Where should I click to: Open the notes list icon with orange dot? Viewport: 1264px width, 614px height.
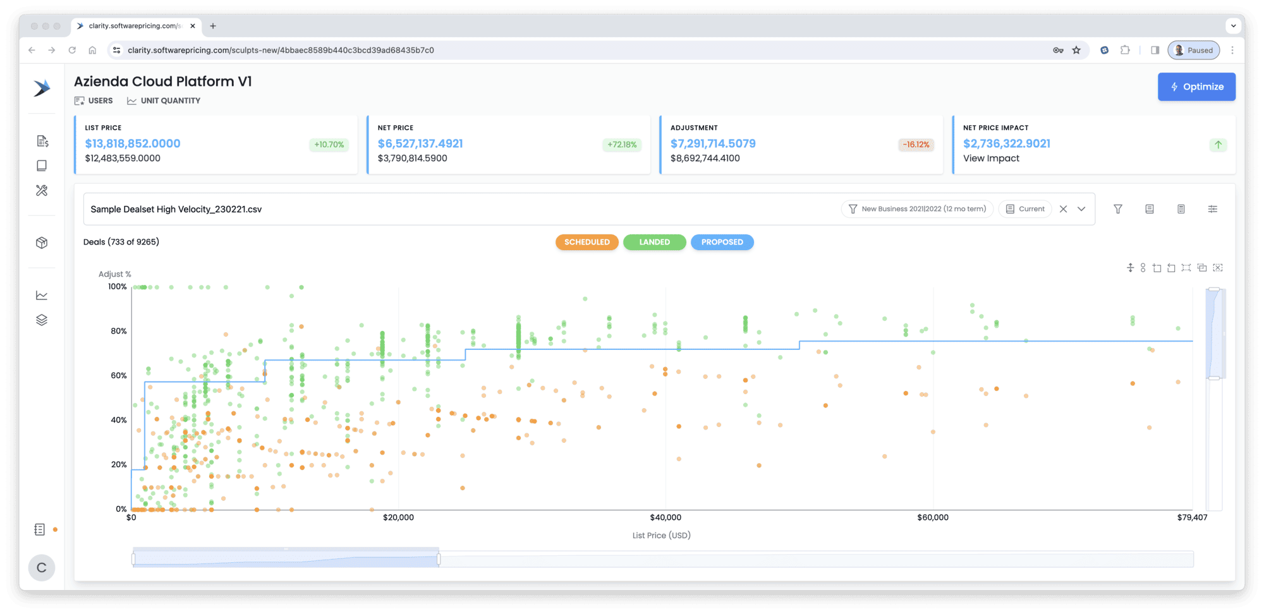click(40, 529)
